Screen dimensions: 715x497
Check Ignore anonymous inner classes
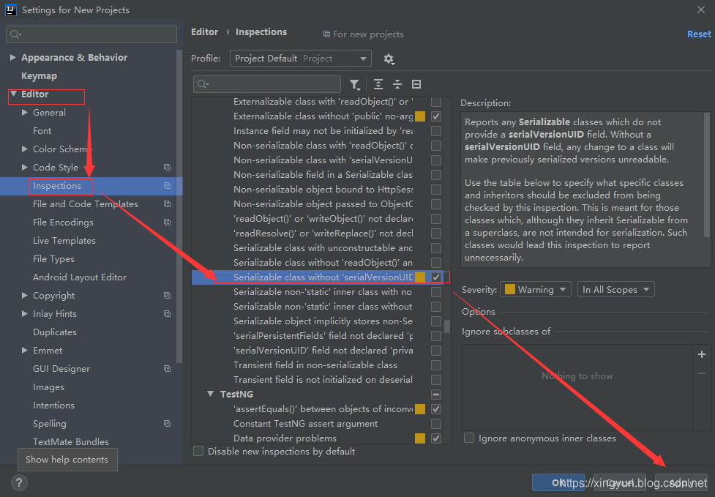(469, 438)
